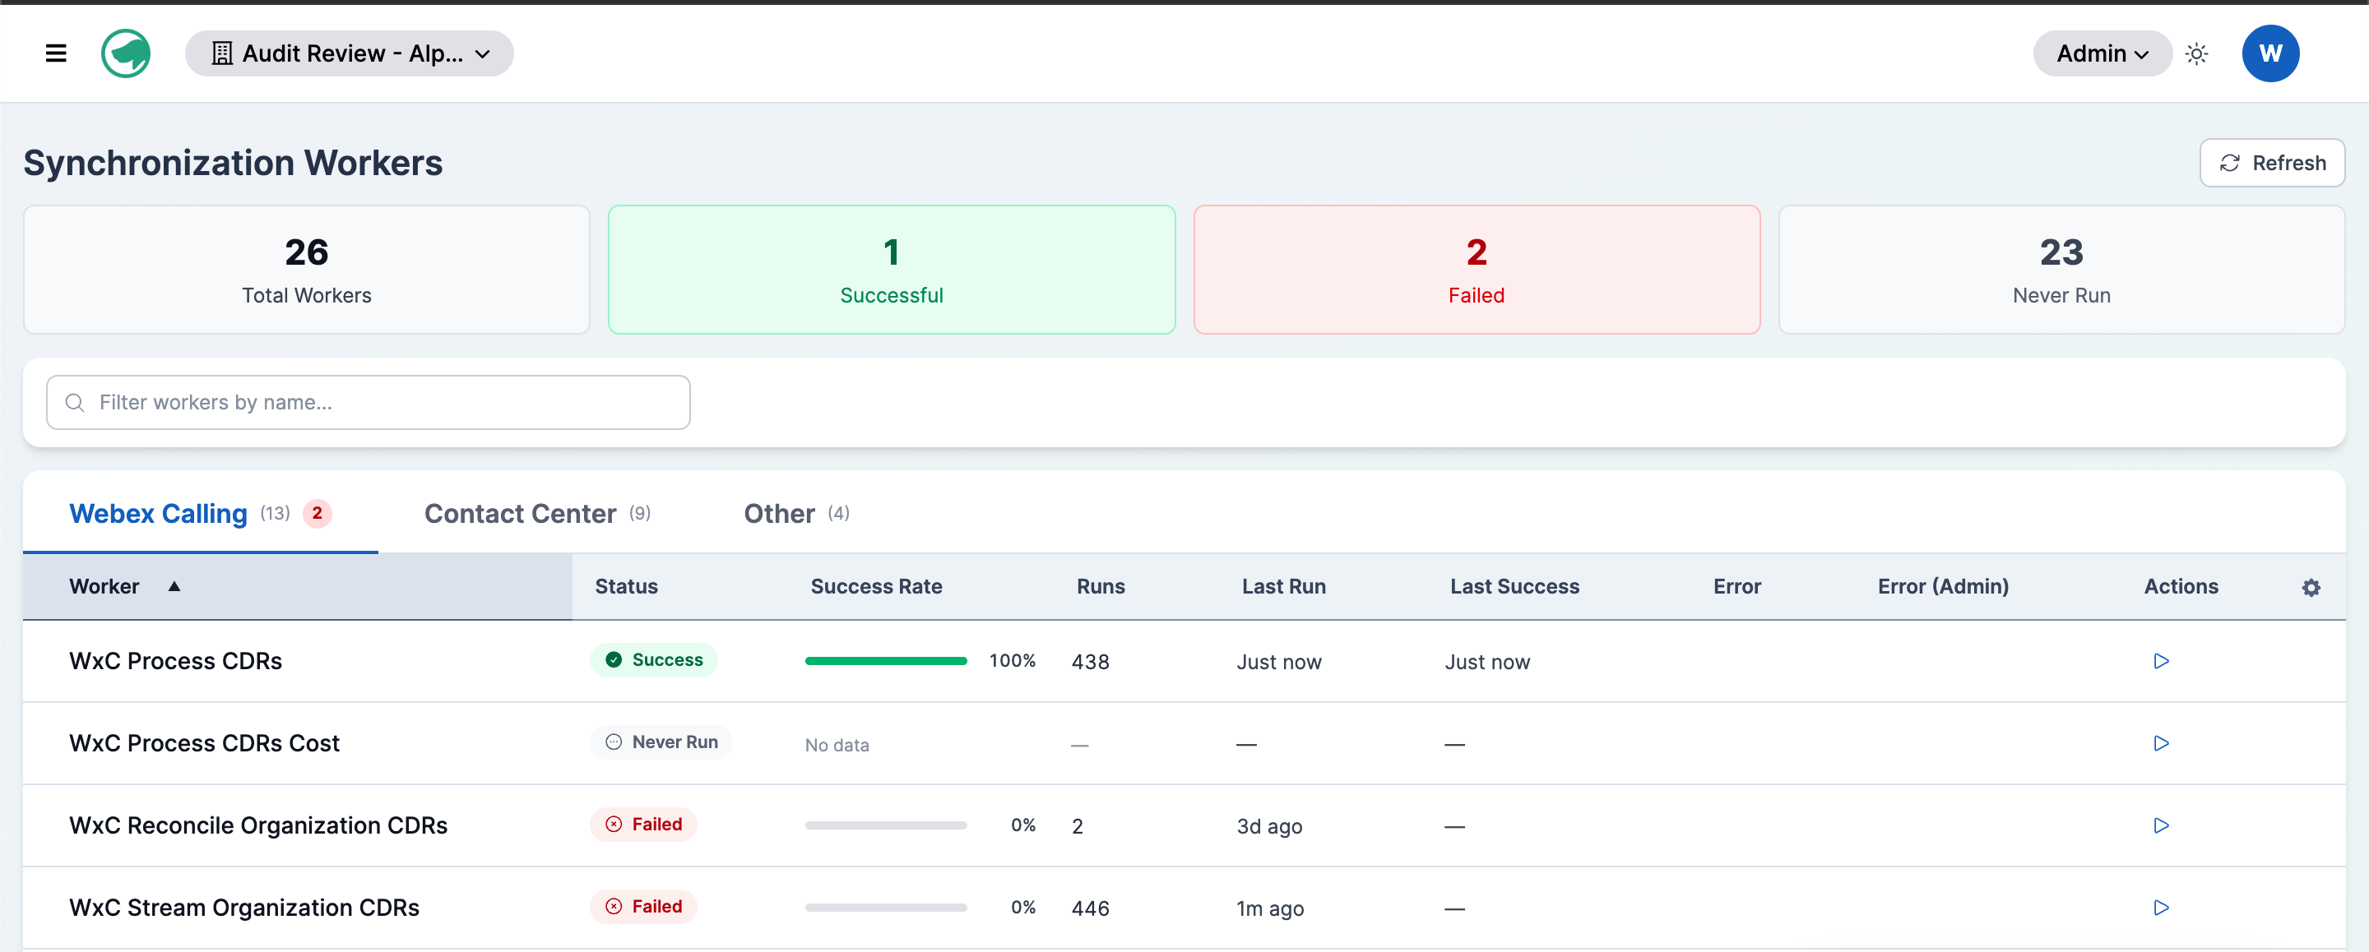Image resolution: width=2369 pixels, height=952 pixels.
Task: Sort by the Success Rate column
Action: 875,586
